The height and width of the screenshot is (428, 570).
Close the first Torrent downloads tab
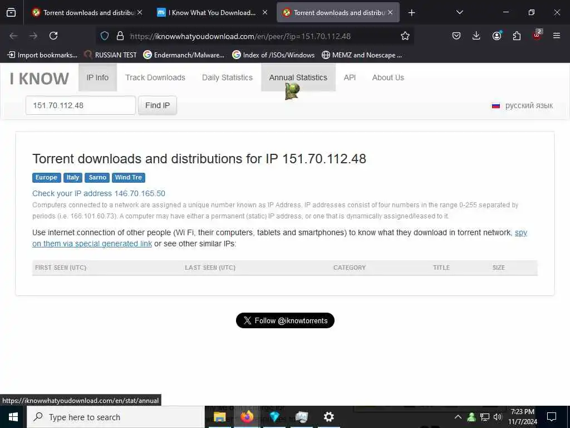pos(140,12)
